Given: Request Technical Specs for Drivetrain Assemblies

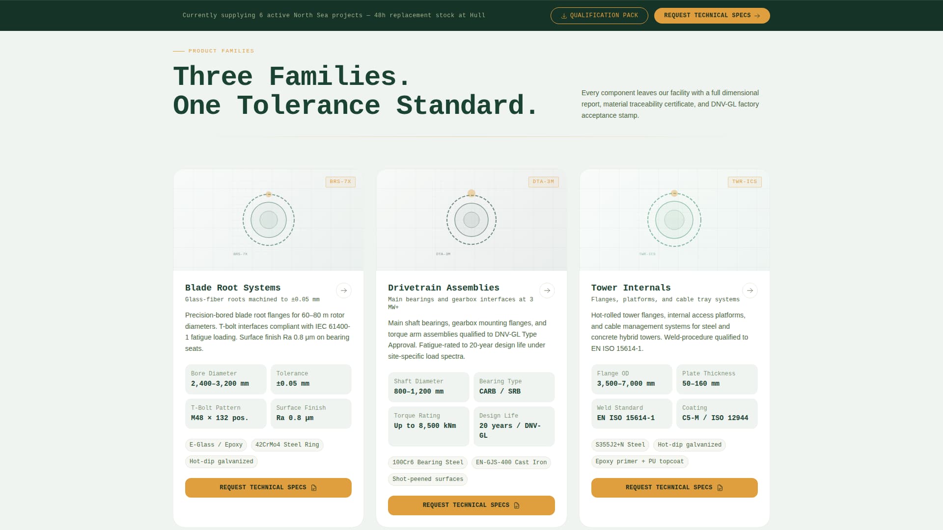Looking at the screenshot, I should pyautogui.click(x=471, y=505).
